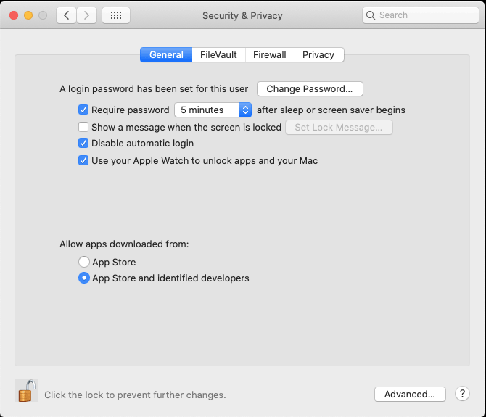Viewport: 486px width, 417px height.
Task: Uncheck Require password checkbox
Action: click(x=83, y=110)
